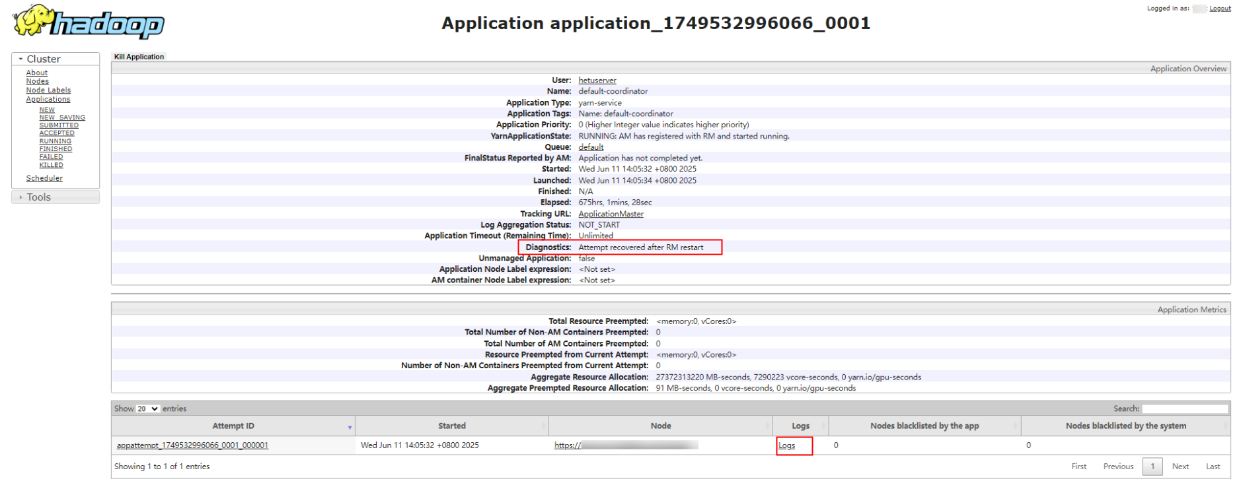Filter applications by RUNNING state
The height and width of the screenshot is (485, 1243).
[x=56, y=141]
